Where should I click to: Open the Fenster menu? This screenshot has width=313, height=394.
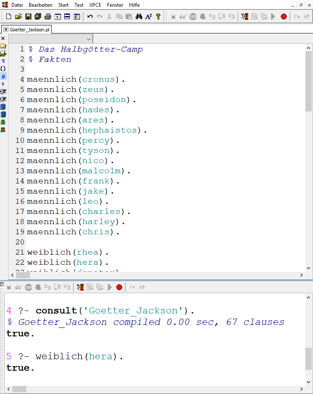115,5
